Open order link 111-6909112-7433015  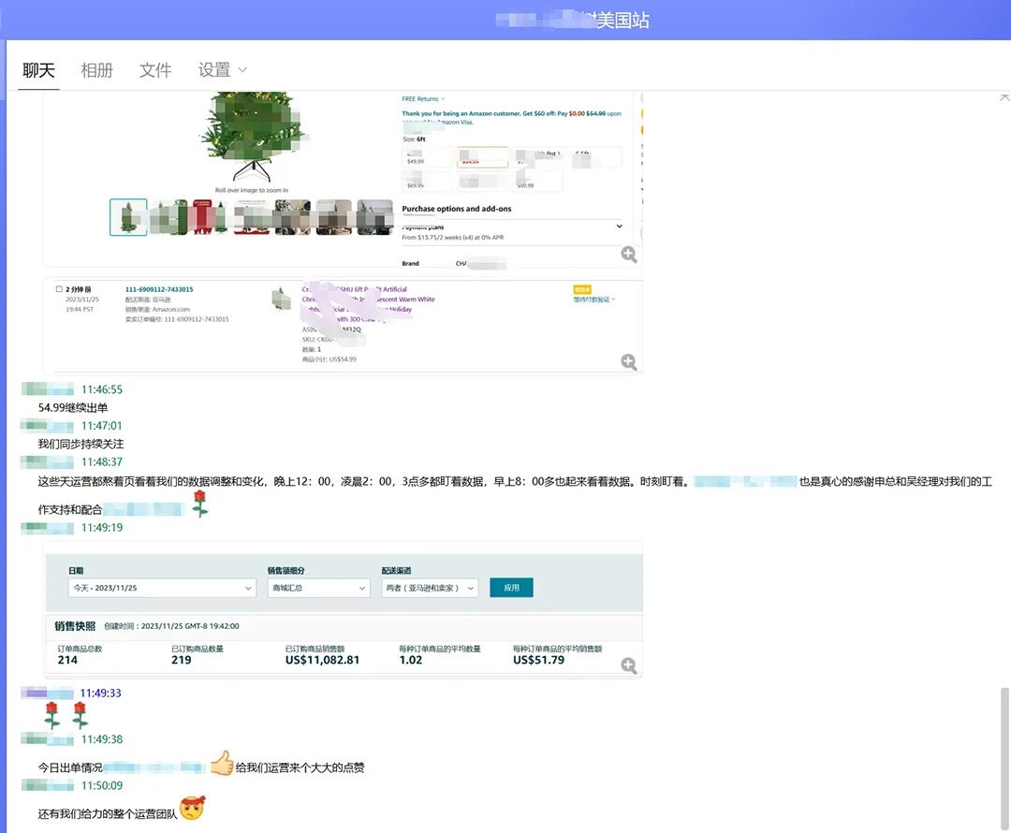pyautogui.click(x=159, y=289)
